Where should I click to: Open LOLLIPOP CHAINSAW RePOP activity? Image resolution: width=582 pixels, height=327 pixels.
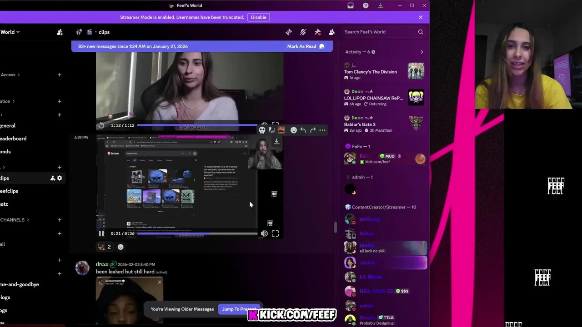384,98
